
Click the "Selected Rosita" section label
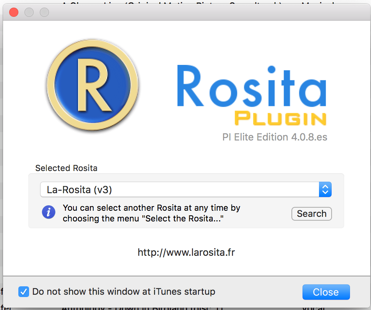click(x=66, y=168)
